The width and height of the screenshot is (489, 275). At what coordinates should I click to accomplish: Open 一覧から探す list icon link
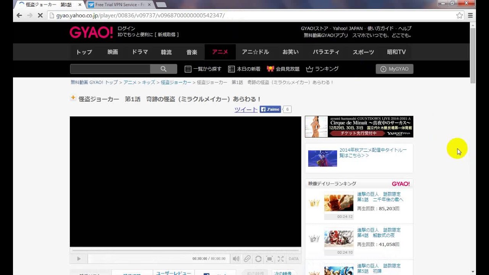203,69
